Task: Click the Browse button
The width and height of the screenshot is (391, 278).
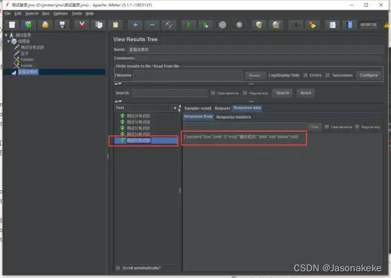Action: tap(254, 75)
